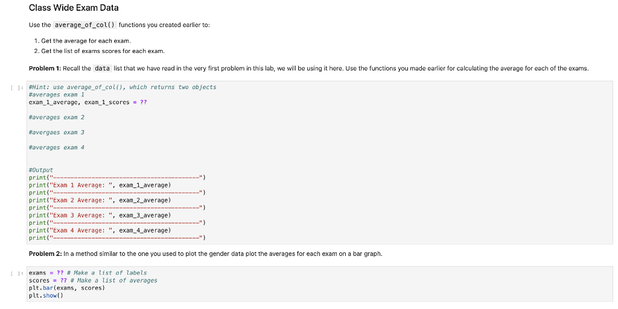Click the '#averages exam 2' comment line
This screenshot has height=309, width=618.
(57, 117)
